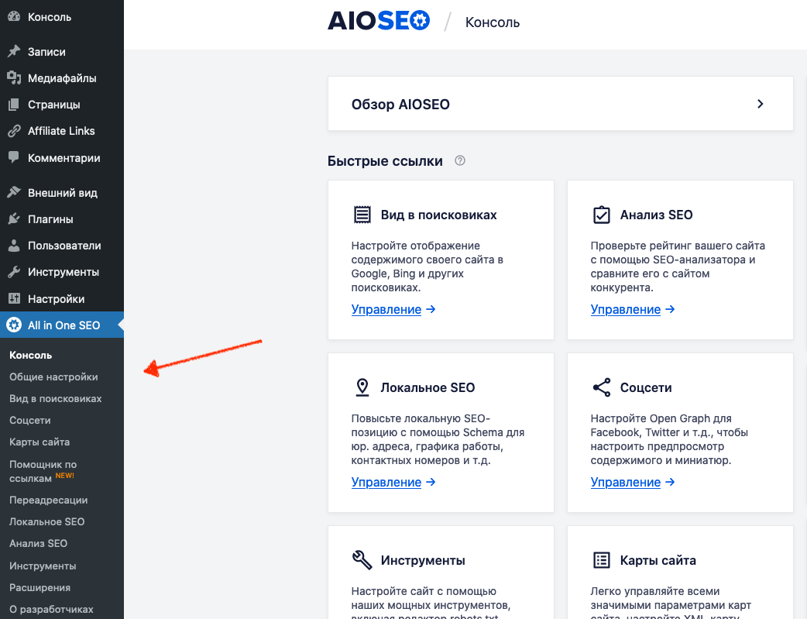Open Помощник по ссылкам submenu item
Screen dimensions: 807x619
[43, 471]
